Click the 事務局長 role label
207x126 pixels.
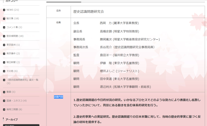point(79,39)
